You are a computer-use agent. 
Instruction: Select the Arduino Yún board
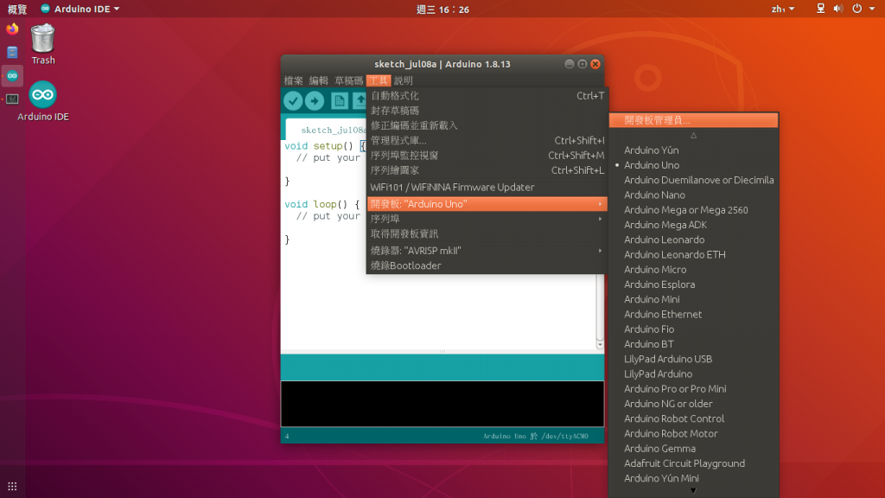[694, 150]
